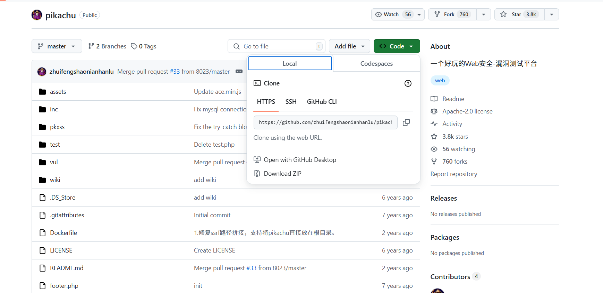
Task: Expand the Fork options dropdown arrow
Action: pyautogui.click(x=483, y=15)
